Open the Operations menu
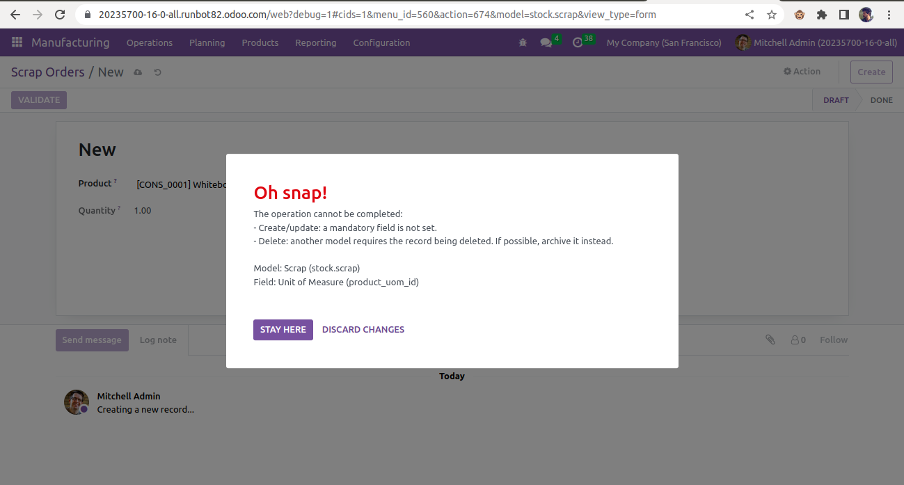Screen dimensions: 904x485 (x=150, y=42)
